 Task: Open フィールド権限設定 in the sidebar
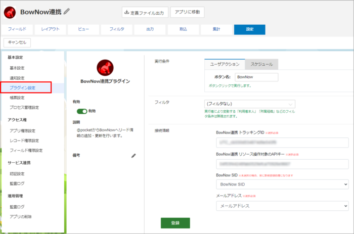point(26,150)
